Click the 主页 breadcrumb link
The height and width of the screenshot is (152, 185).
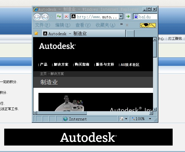pyautogui.click(x=43, y=74)
